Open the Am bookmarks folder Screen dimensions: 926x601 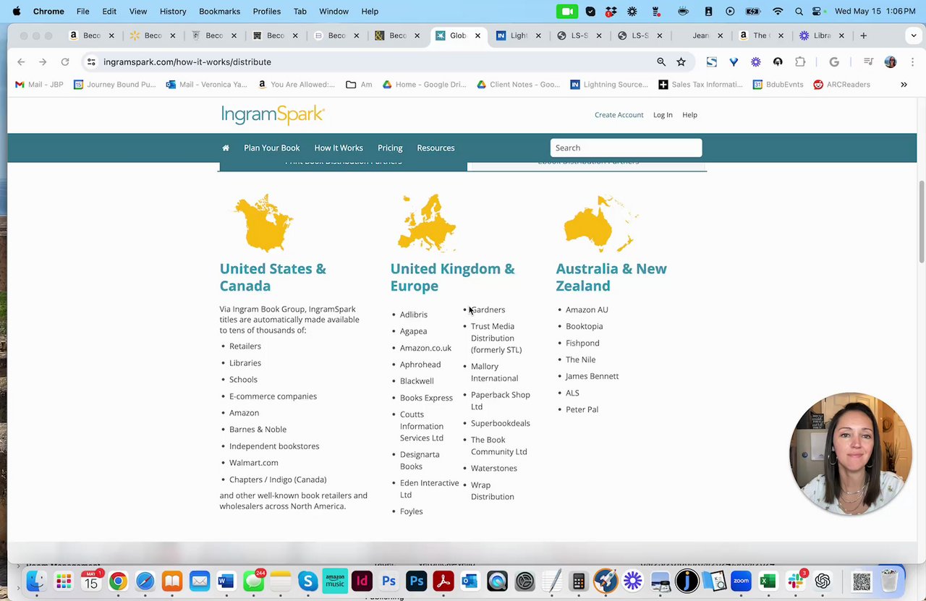click(x=359, y=85)
